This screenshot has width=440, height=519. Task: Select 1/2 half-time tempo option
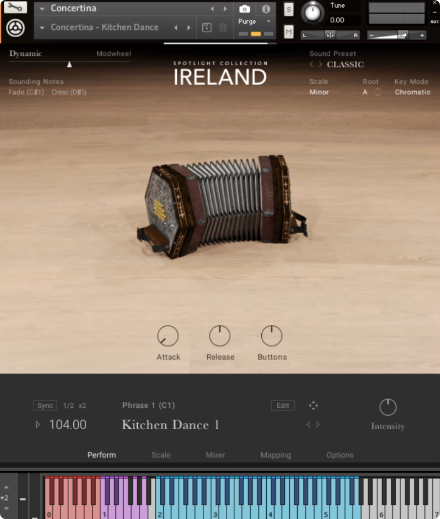tap(68, 405)
